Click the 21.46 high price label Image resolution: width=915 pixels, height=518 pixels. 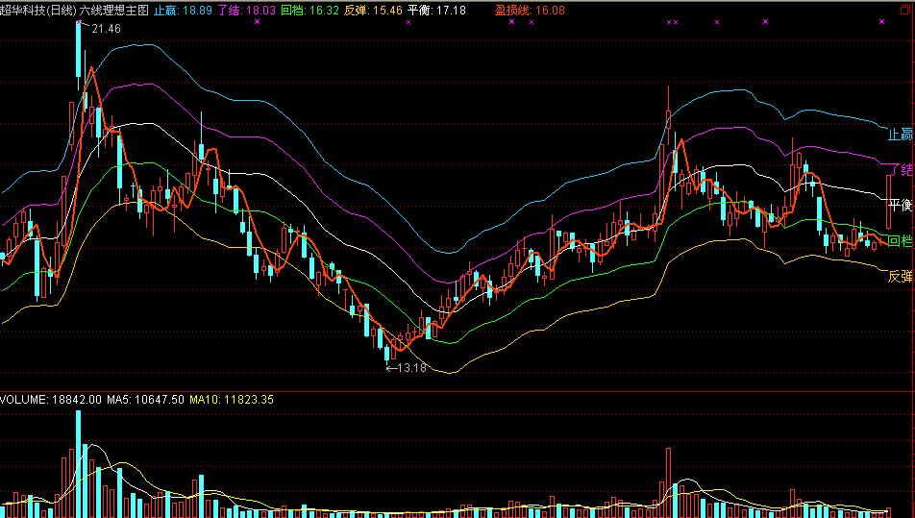pos(106,29)
